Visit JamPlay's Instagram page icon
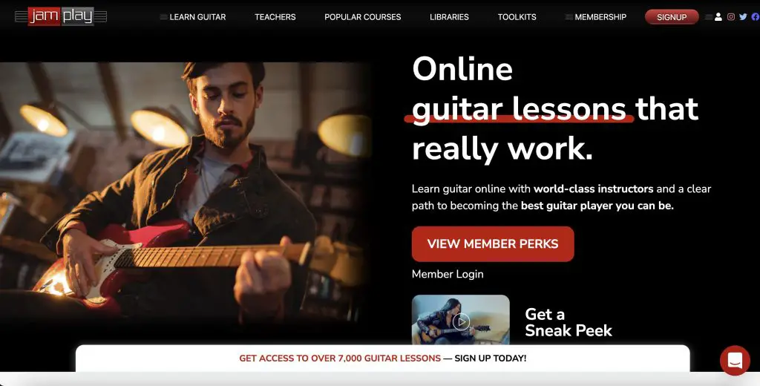Viewport: 760px width, 386px height. point(731,17)
